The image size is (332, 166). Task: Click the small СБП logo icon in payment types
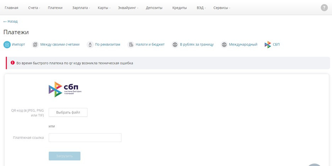[268, 45]
